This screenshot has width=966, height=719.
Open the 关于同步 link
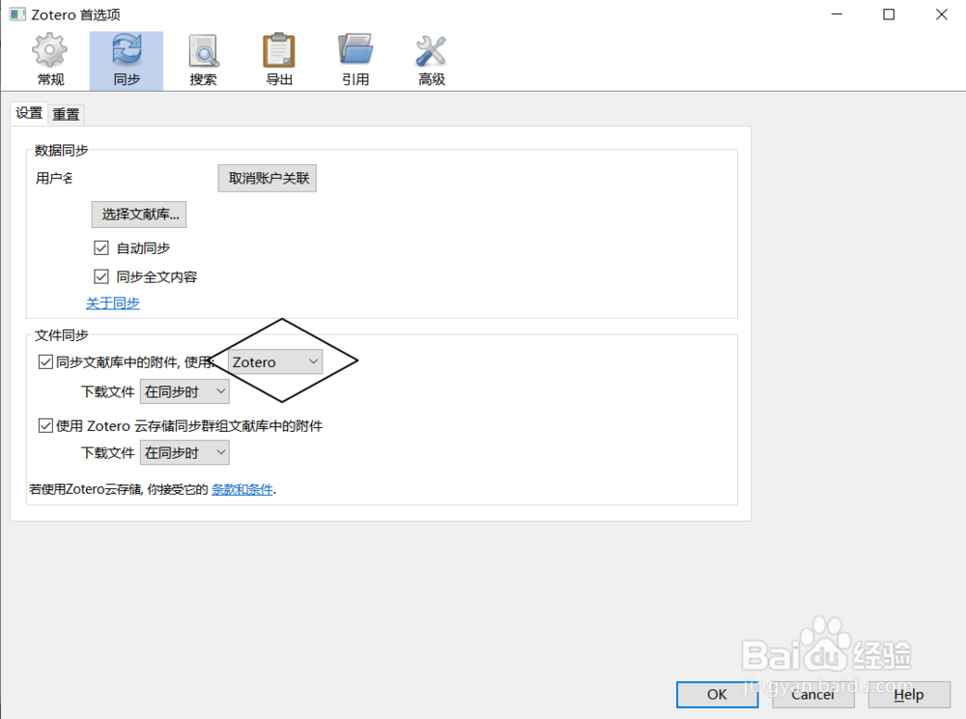(x=113, y=303)
